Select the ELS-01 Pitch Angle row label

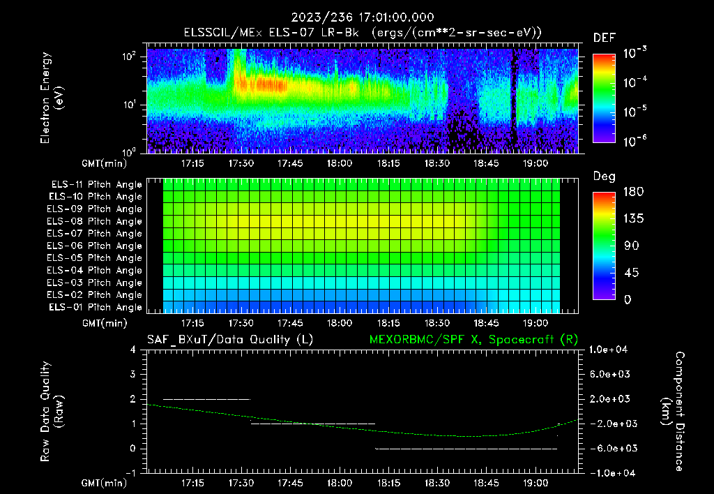96,308
